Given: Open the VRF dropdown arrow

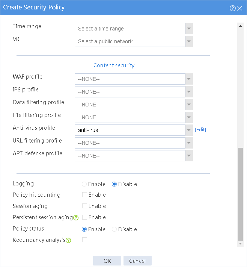Looking at the screenshot, I should click(x=189, y=41).
